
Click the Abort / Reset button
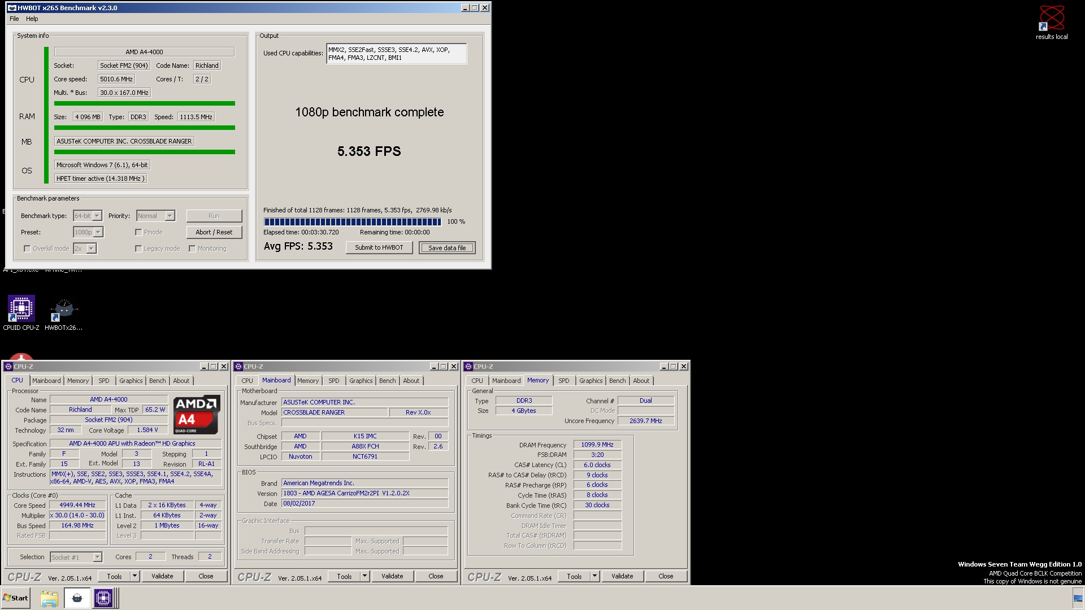214,232
